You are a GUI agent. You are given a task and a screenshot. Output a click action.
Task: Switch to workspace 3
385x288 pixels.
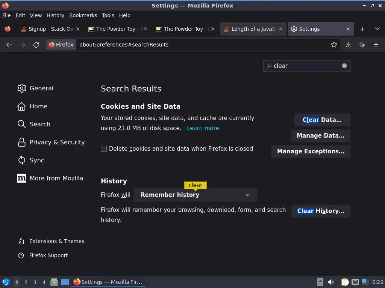click(35, 282)
